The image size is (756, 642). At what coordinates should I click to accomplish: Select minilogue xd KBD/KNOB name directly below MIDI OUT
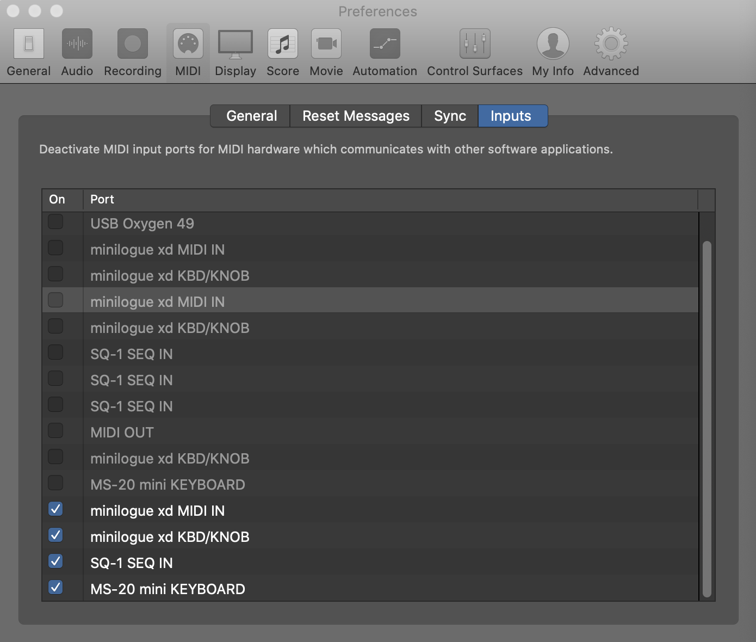[x=170, y=459]
